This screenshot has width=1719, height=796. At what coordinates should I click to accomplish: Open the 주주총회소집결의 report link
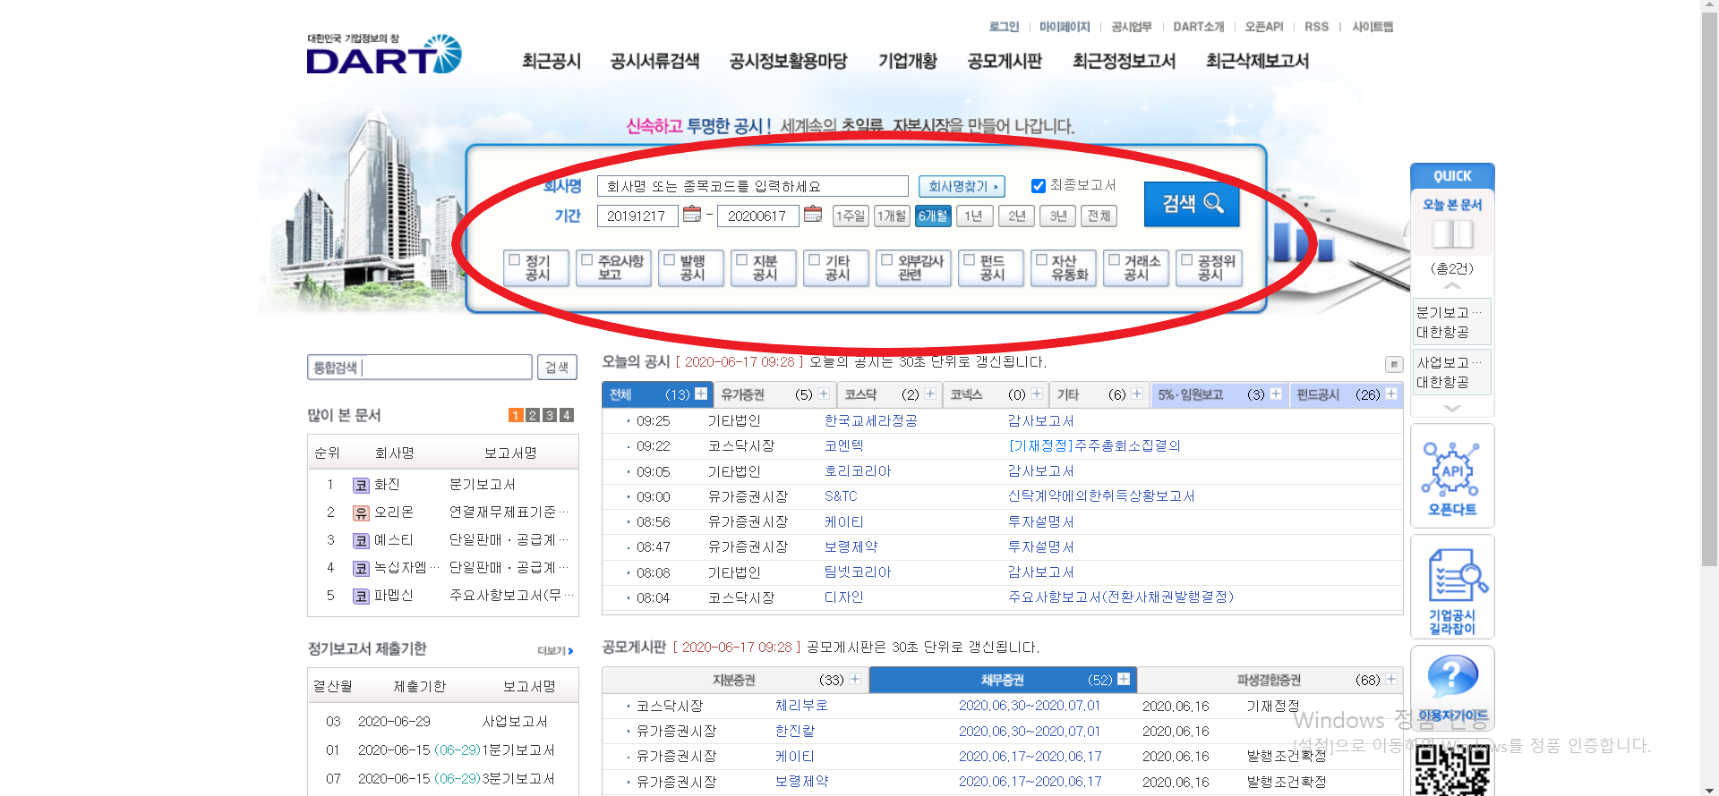1094,445
